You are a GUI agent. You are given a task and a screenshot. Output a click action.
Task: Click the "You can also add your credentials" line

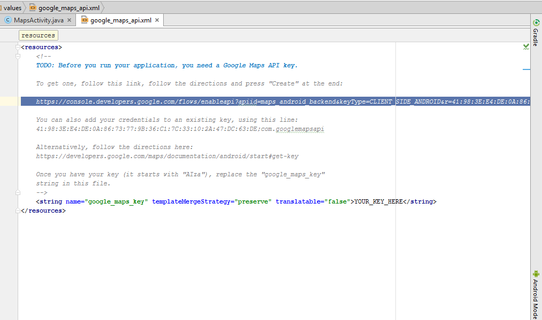(x=167, y=120)
